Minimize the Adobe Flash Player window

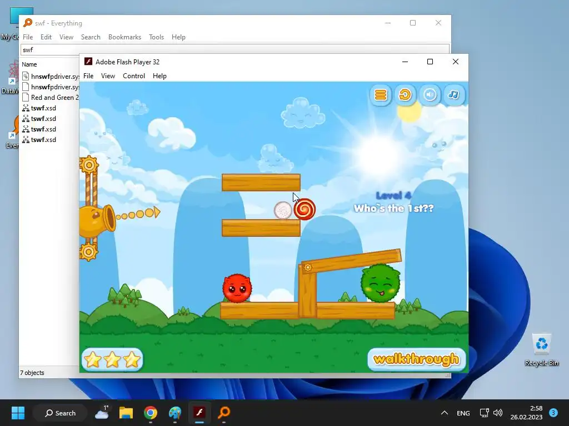405,62
